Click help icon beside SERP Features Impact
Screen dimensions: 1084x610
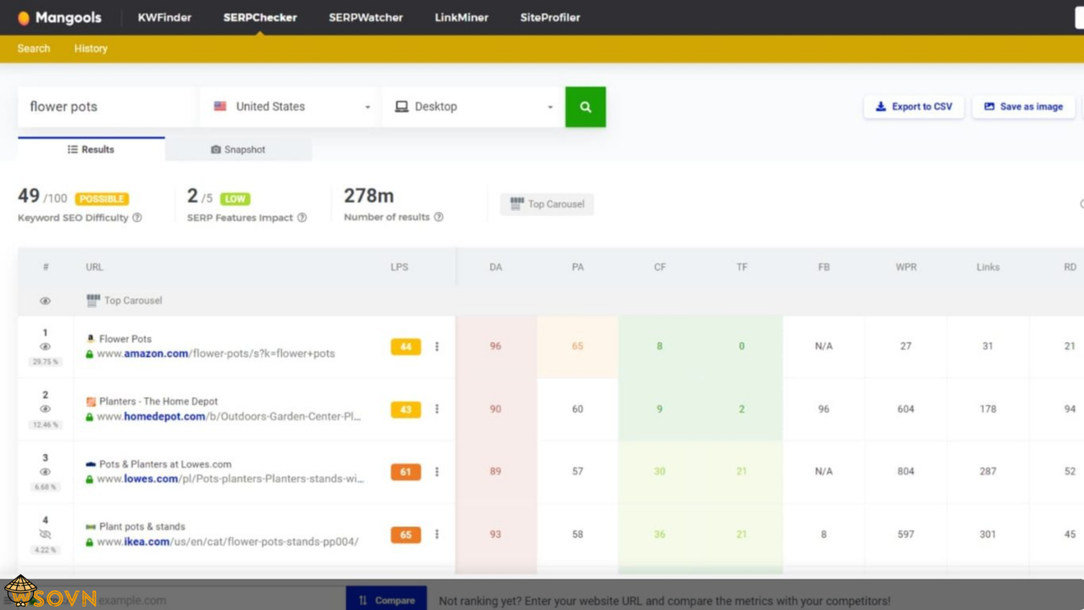pyautogui.click(x=302, y=218)
